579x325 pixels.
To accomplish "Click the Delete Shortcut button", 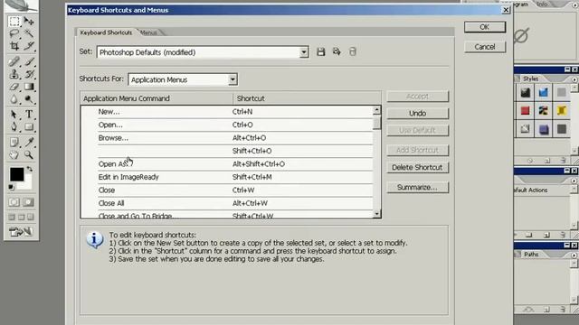I will [x=418, y=167].
